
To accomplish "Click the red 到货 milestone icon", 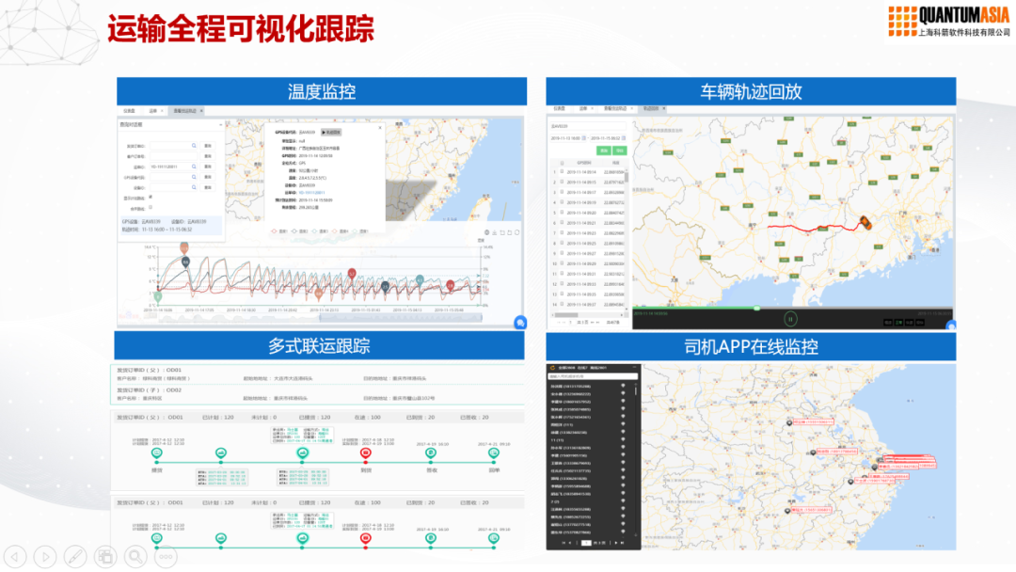I will [365, 451].
